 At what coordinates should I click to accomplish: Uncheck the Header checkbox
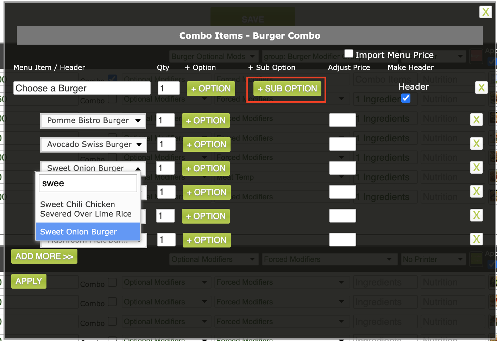pos(406,98)
